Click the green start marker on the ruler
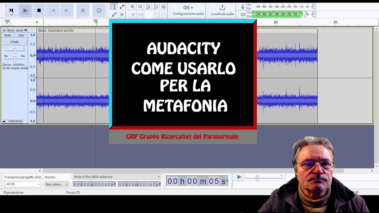 (x=7, y=22)
